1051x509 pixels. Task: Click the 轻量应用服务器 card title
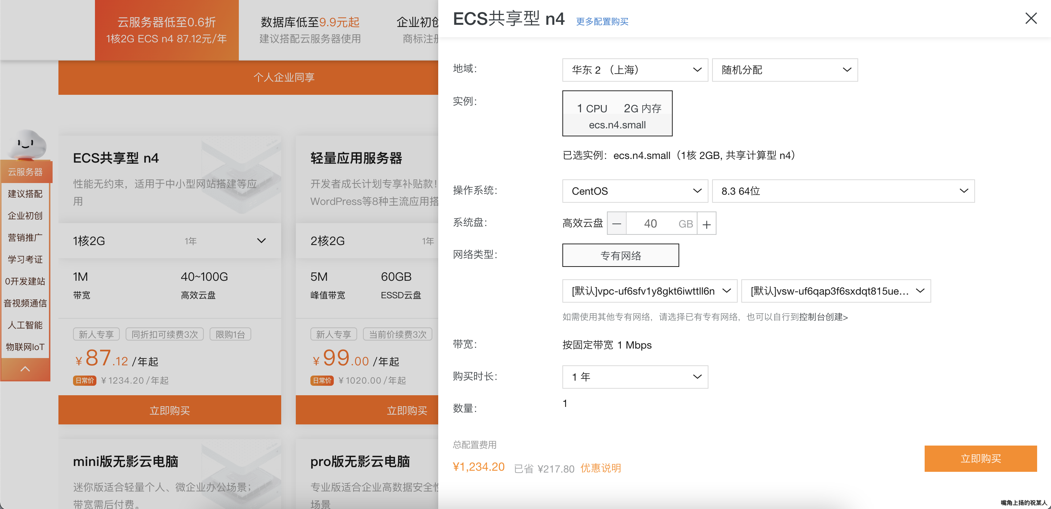[356, 158]
